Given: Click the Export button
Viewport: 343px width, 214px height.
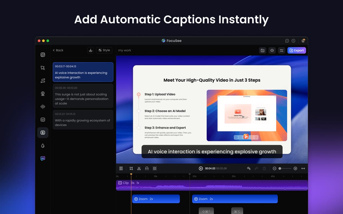Looking at the screenshot, I should (296, 51).
